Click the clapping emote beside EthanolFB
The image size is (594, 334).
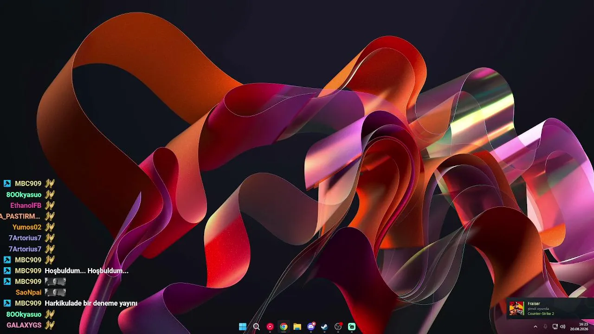tap(50, 206)
